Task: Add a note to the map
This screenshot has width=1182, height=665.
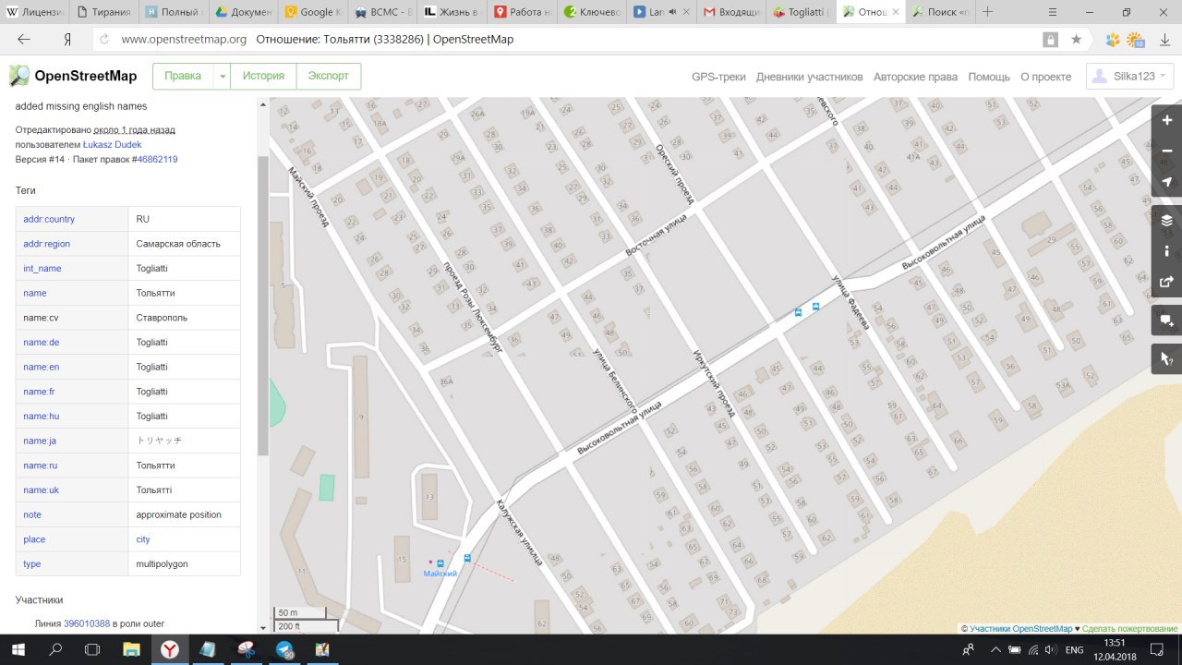Action: click(1167, 320)
